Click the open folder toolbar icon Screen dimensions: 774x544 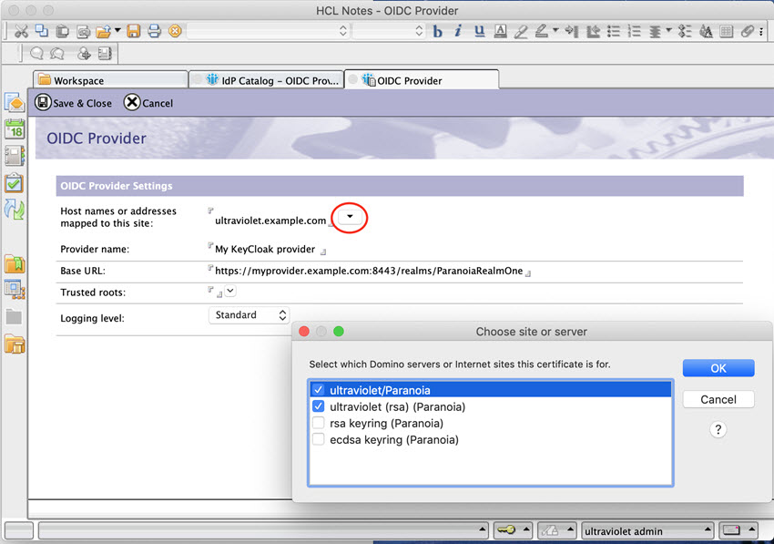click(103, 32)
